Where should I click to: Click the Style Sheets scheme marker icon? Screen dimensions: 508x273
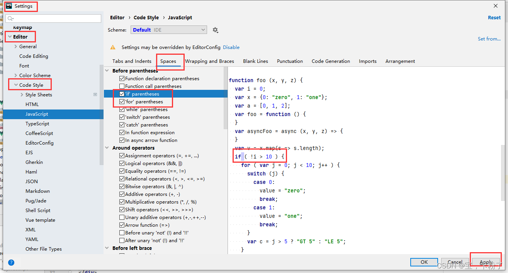(95, 94)
